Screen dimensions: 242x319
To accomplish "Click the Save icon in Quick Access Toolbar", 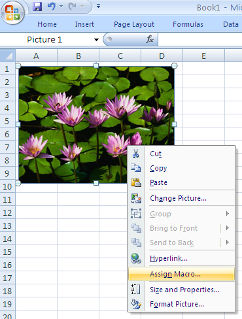I will pos(37,7).
